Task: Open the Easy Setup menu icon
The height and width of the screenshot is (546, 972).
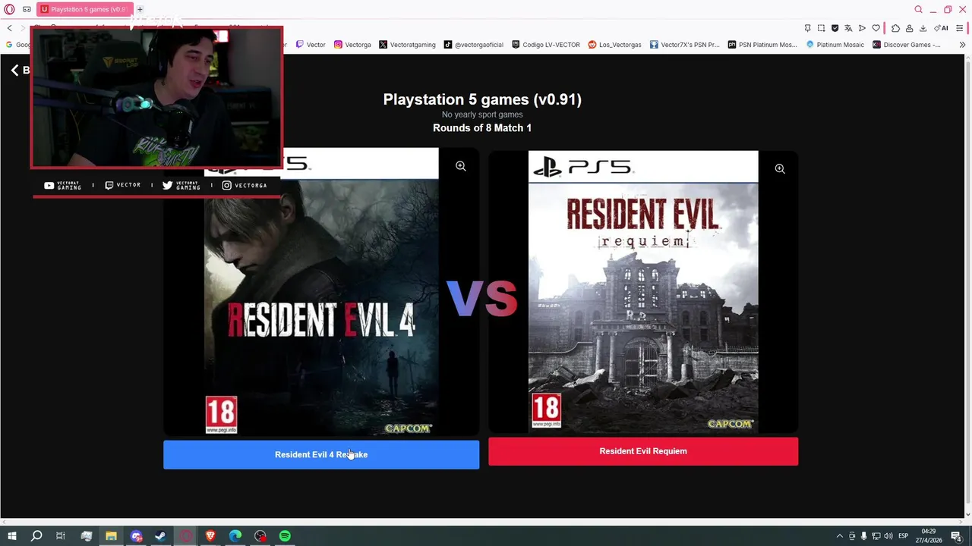Action: click(x=961, y=28)
